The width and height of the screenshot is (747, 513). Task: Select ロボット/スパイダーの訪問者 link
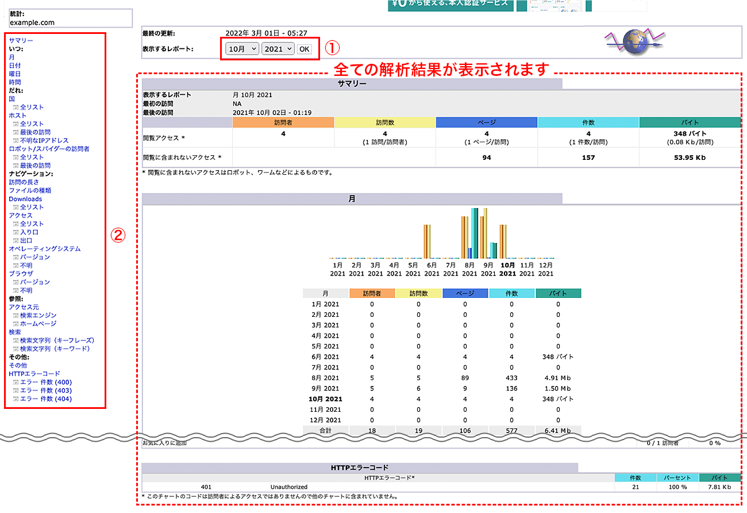point(49,149)
